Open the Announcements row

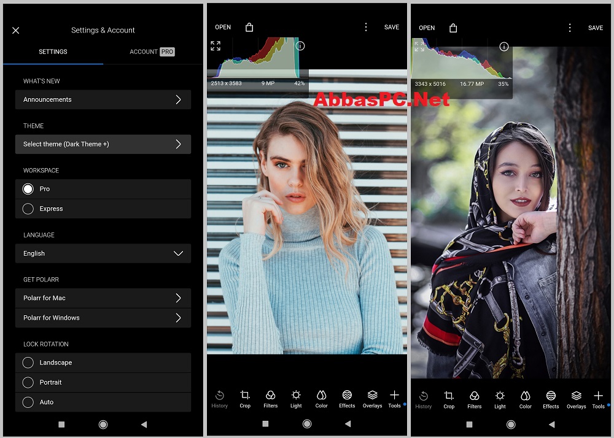click(103, 99)
